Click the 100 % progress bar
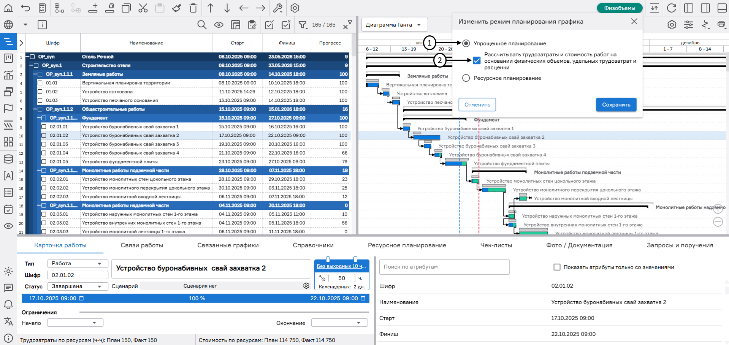Viewport: 729px width, 345px height. [x=197, y=298]
